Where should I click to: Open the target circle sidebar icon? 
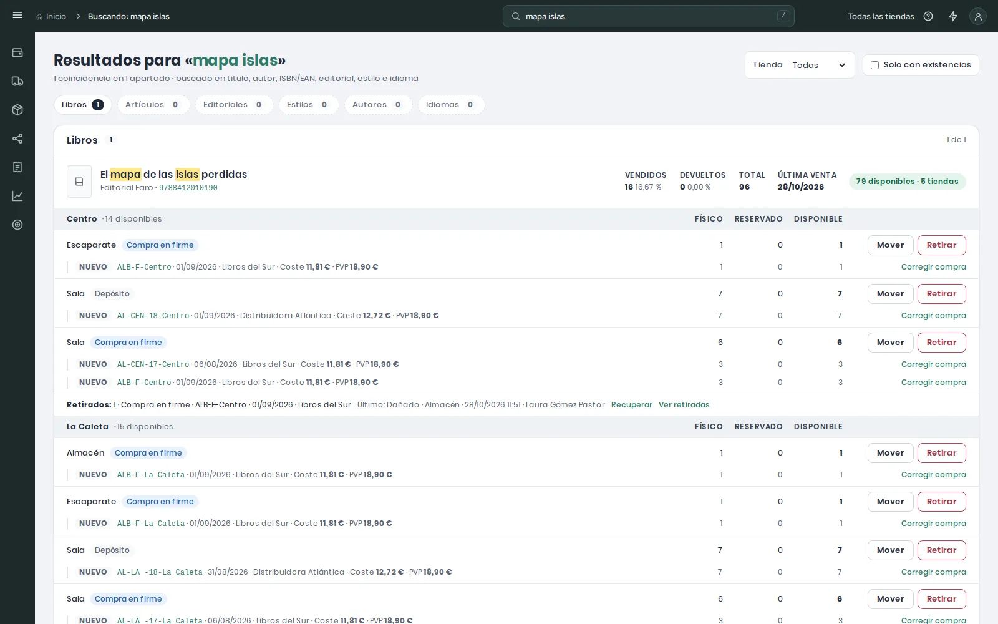click(17, 225)
